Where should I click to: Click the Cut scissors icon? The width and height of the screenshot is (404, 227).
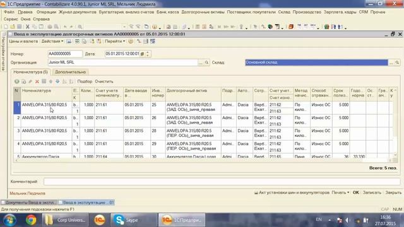click(x=27, y=26)
